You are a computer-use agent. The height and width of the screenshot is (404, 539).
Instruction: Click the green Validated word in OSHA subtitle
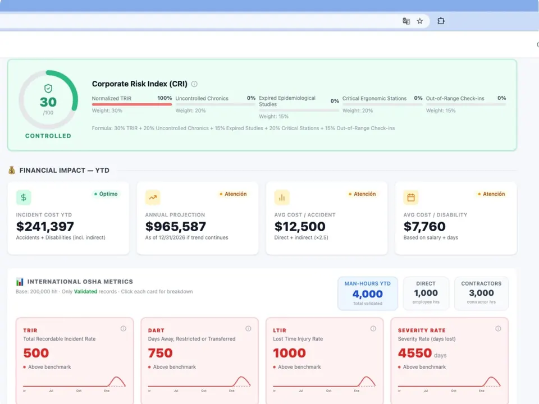click(x=85, y=292)
